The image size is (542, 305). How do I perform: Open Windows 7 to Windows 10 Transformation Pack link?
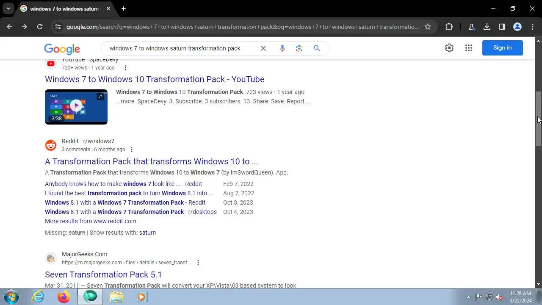(155, 79)
